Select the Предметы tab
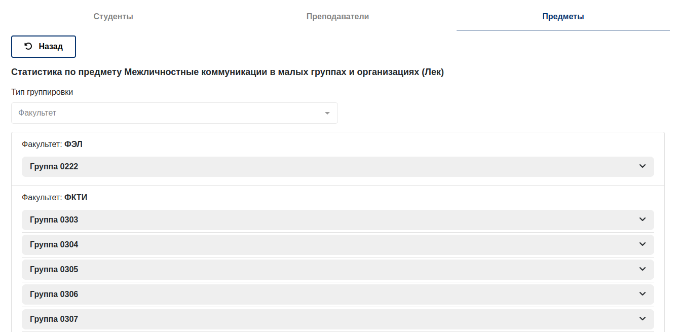 pyautogui.click(x=563, y=17)
